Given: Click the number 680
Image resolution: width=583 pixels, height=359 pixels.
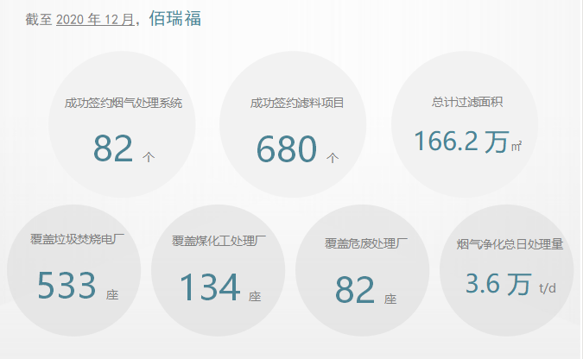Looking at the screenshot, I should tap(287, 149).
